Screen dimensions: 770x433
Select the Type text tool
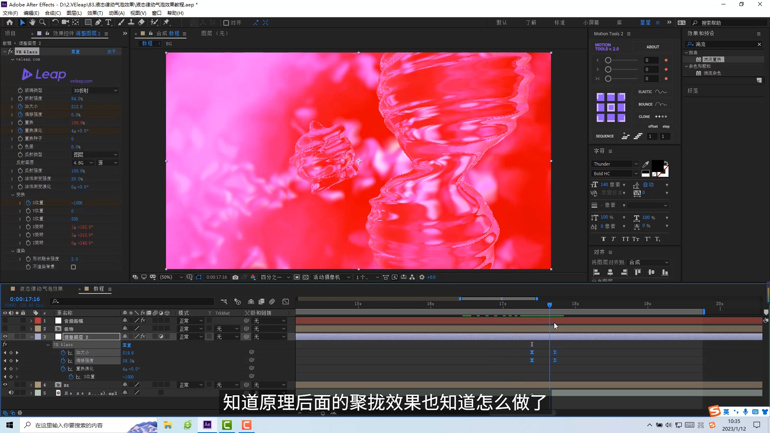pyautogui.click(x=108, y=22)
